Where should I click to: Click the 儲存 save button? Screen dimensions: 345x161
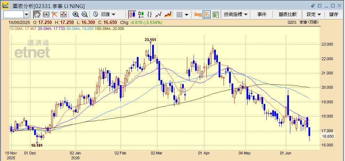(334, 15)
